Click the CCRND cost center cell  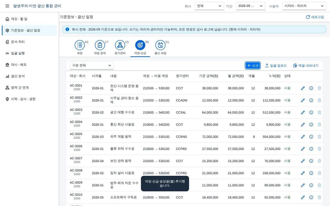pyautogui.click(x=181, y=137)
